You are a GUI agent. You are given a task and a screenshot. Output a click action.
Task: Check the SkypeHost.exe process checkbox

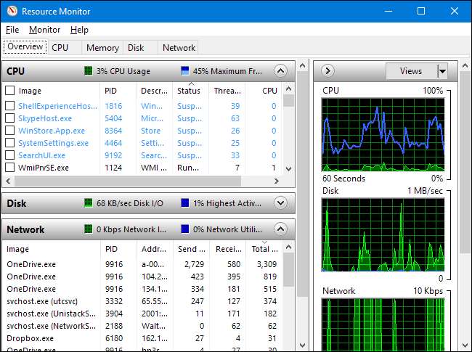10,118
